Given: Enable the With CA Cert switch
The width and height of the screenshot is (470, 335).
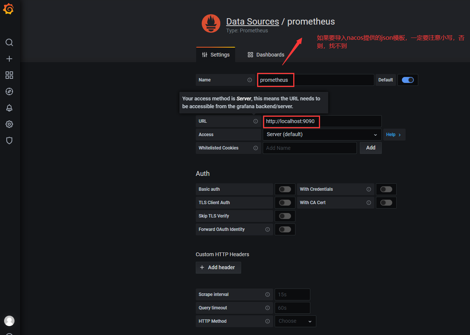Looking at the screenshot, I should (x=386, y=203).
